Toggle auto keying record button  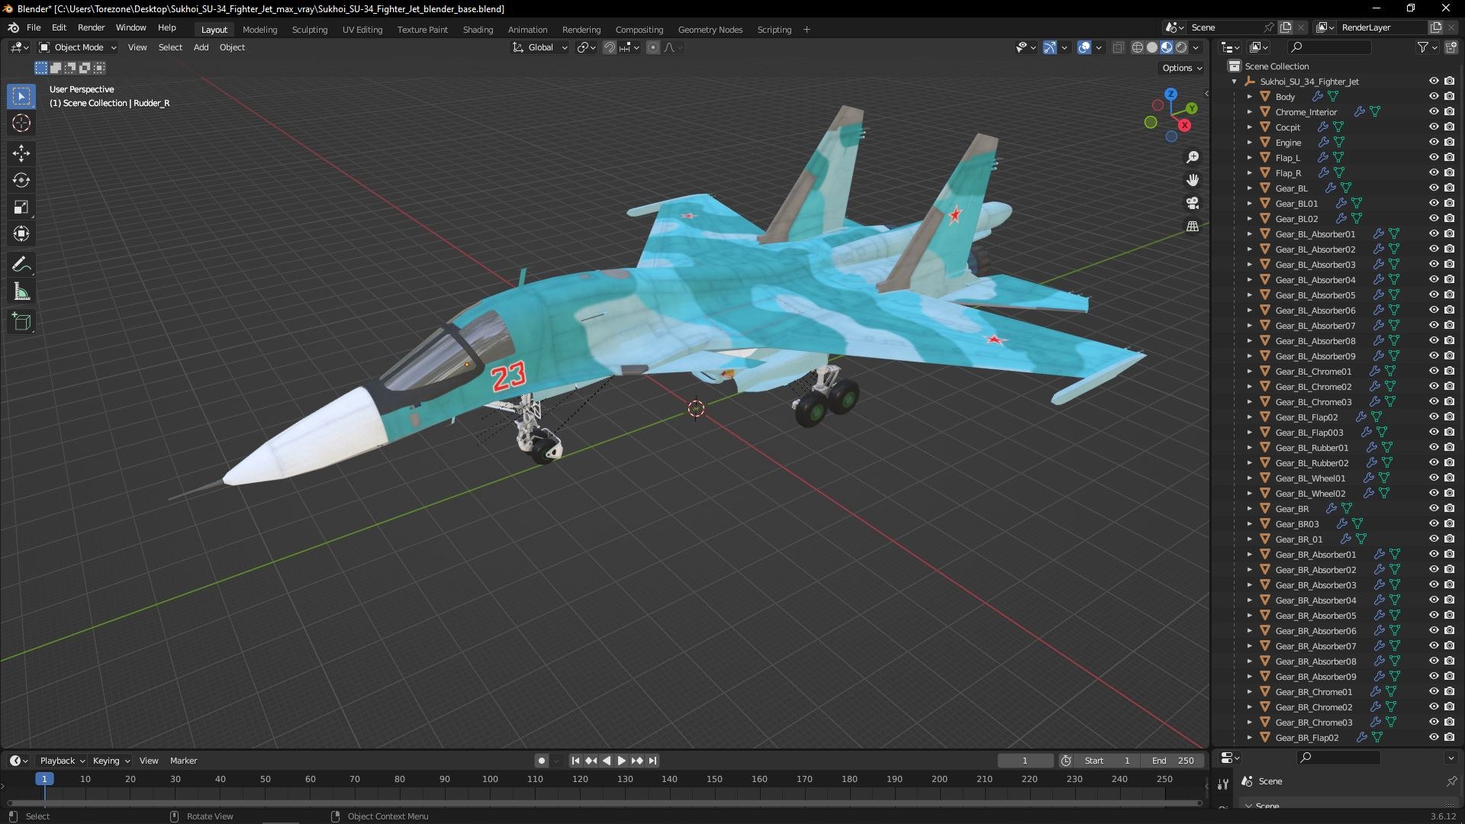[542, 761]
